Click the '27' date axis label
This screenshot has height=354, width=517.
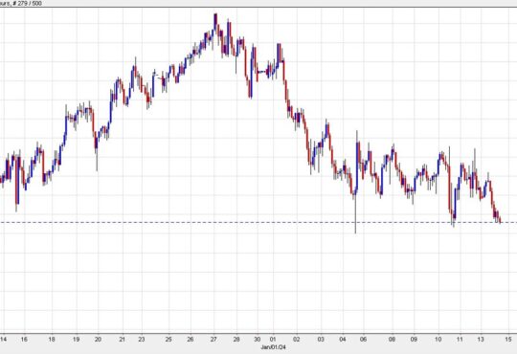(214, 339)
